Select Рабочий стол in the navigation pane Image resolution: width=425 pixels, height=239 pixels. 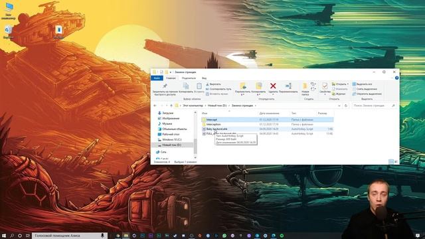[x=168, y=134]
